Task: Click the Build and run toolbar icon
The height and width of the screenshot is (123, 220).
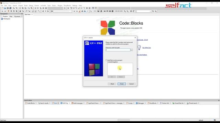Action: (x=41, y=8)
